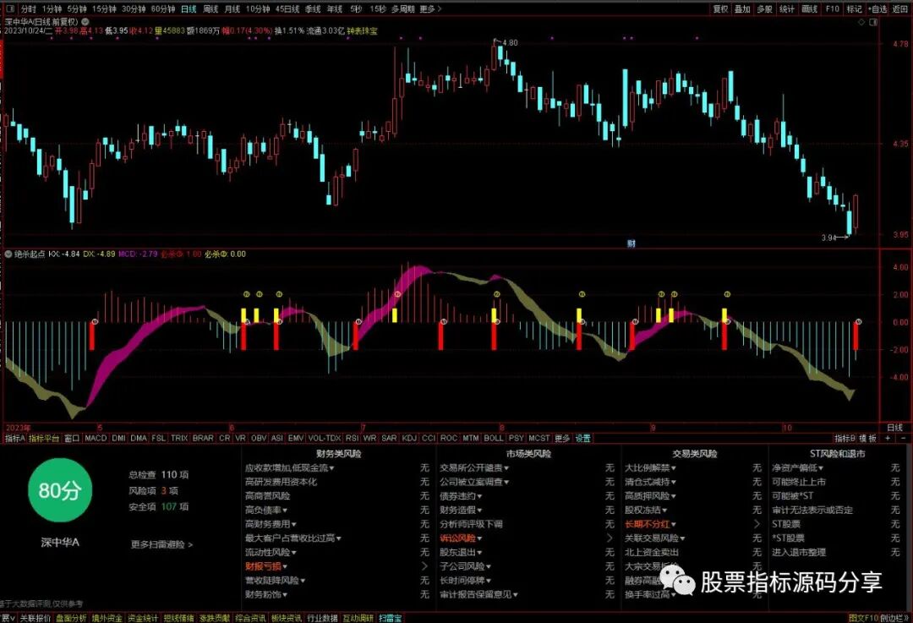913x623 pixels.
Task: Select the MCST indicator
Action: pos(539,438)
